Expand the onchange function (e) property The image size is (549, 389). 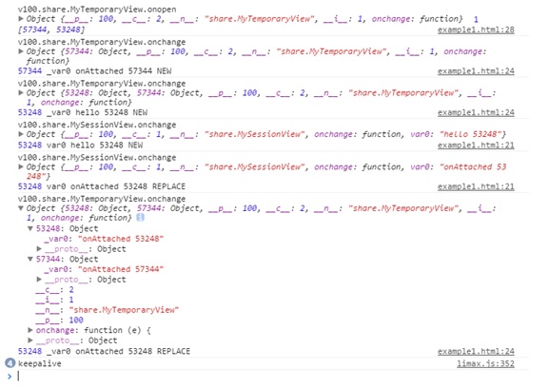pos(30,330)
